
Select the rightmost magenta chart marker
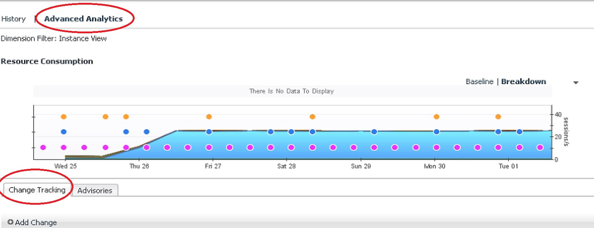540,147
